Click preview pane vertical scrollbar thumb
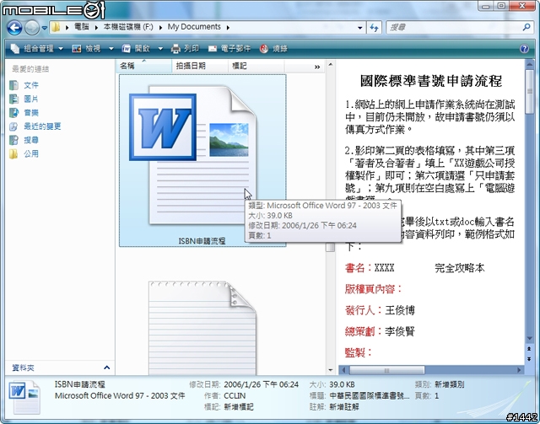 click(x=529, y=91)
